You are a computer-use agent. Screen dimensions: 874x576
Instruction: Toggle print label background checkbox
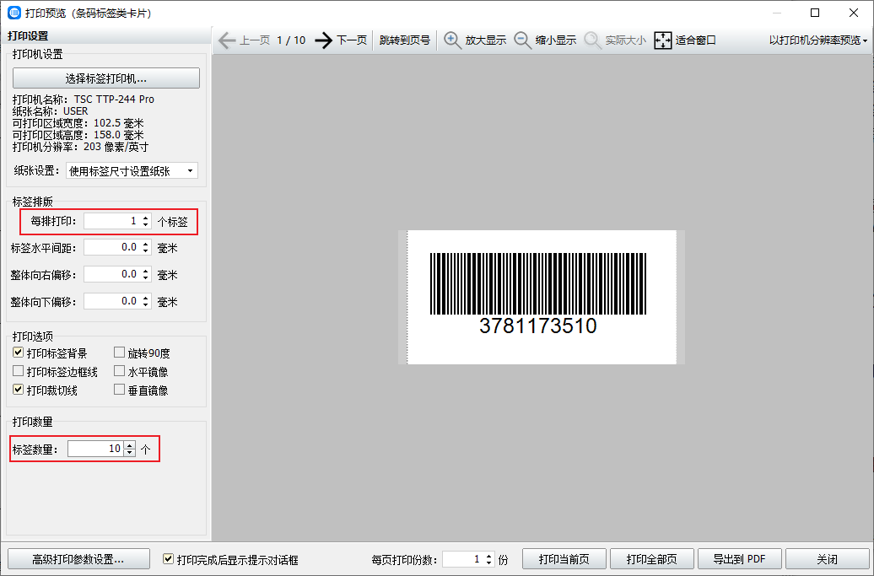[18, 352]
